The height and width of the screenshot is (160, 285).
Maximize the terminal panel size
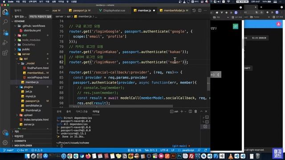pyautogui.click(x=201, y=112)
